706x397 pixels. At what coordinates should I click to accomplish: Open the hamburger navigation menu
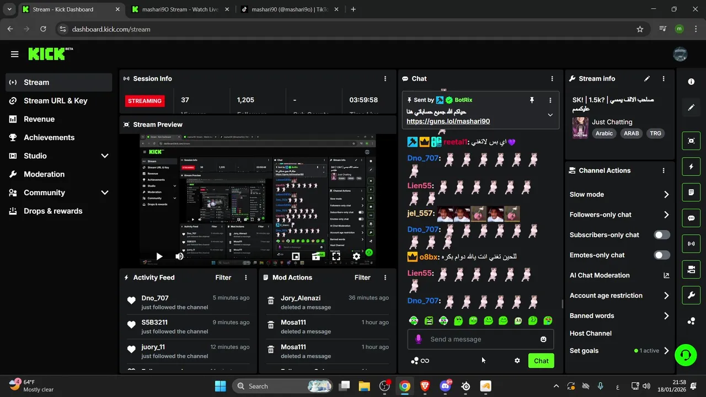(14, 54)
